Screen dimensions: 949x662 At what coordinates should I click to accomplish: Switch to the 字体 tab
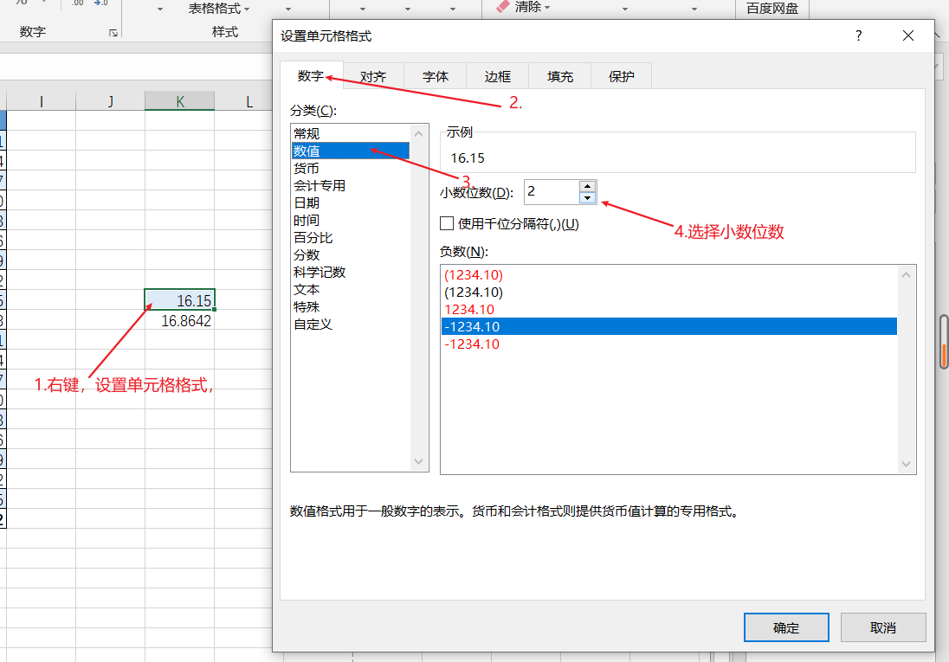436,76
